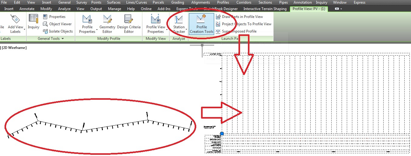Open the Profiles menu
Screen dimensions: 411x156
[223, 2]
